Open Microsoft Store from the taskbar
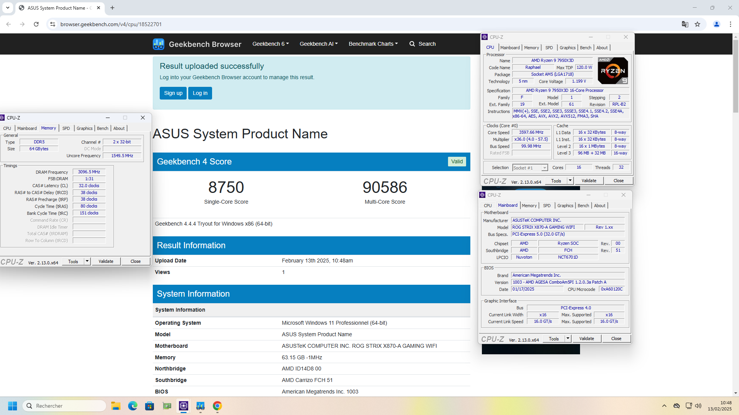 150,406
